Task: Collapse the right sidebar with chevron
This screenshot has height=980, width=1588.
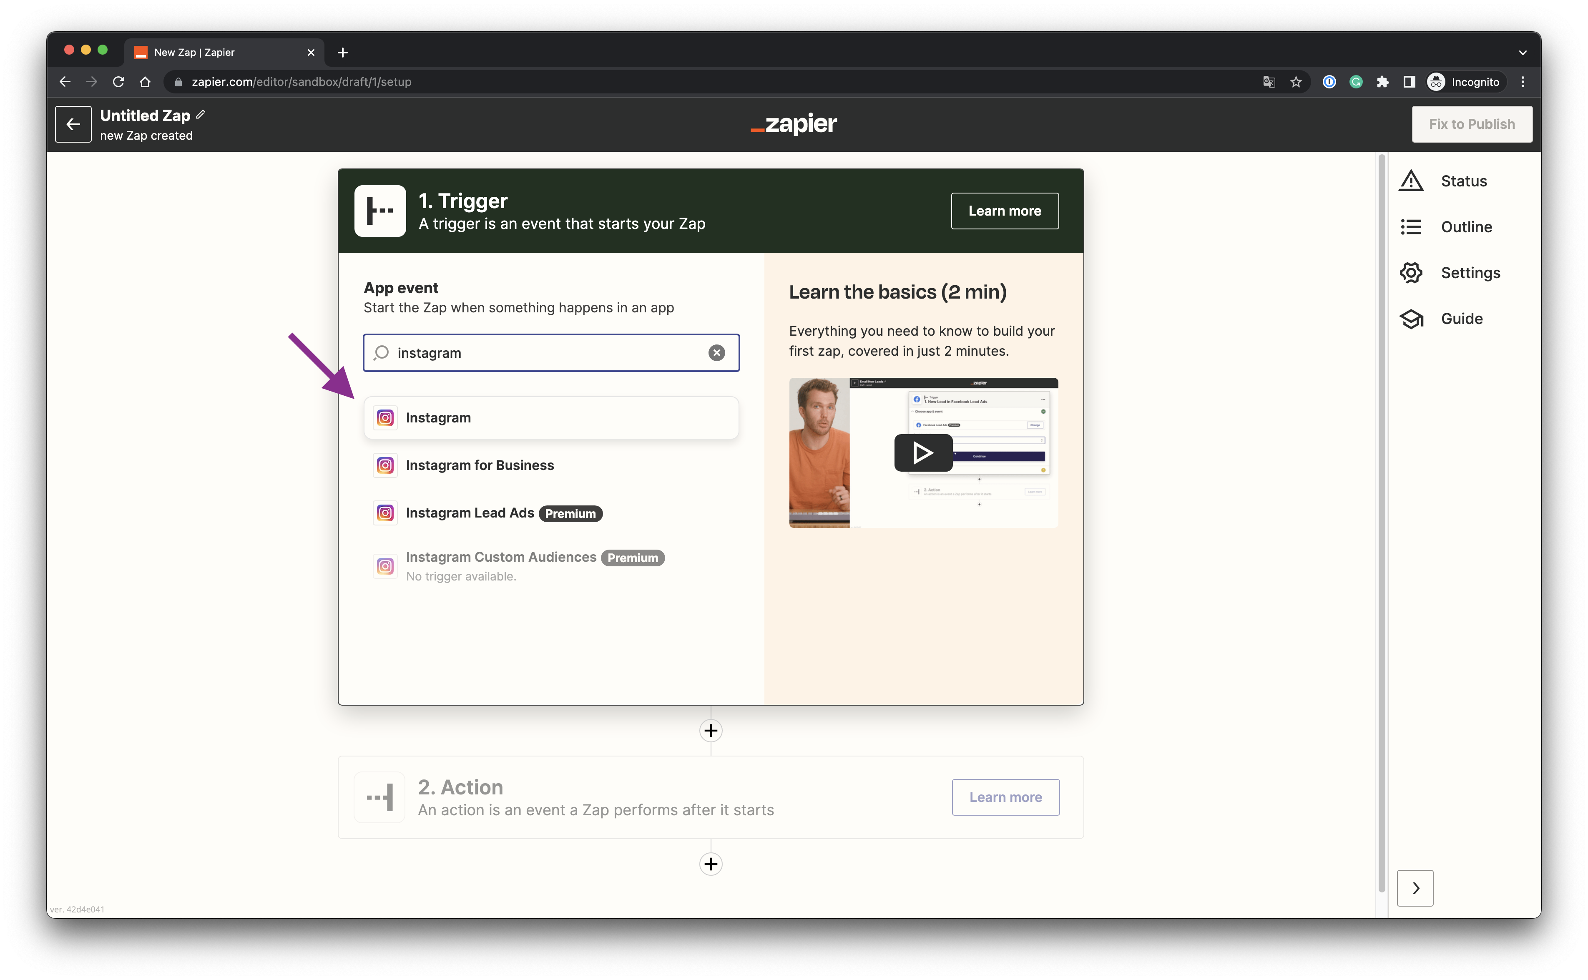Action: (x=1415, y=888)
